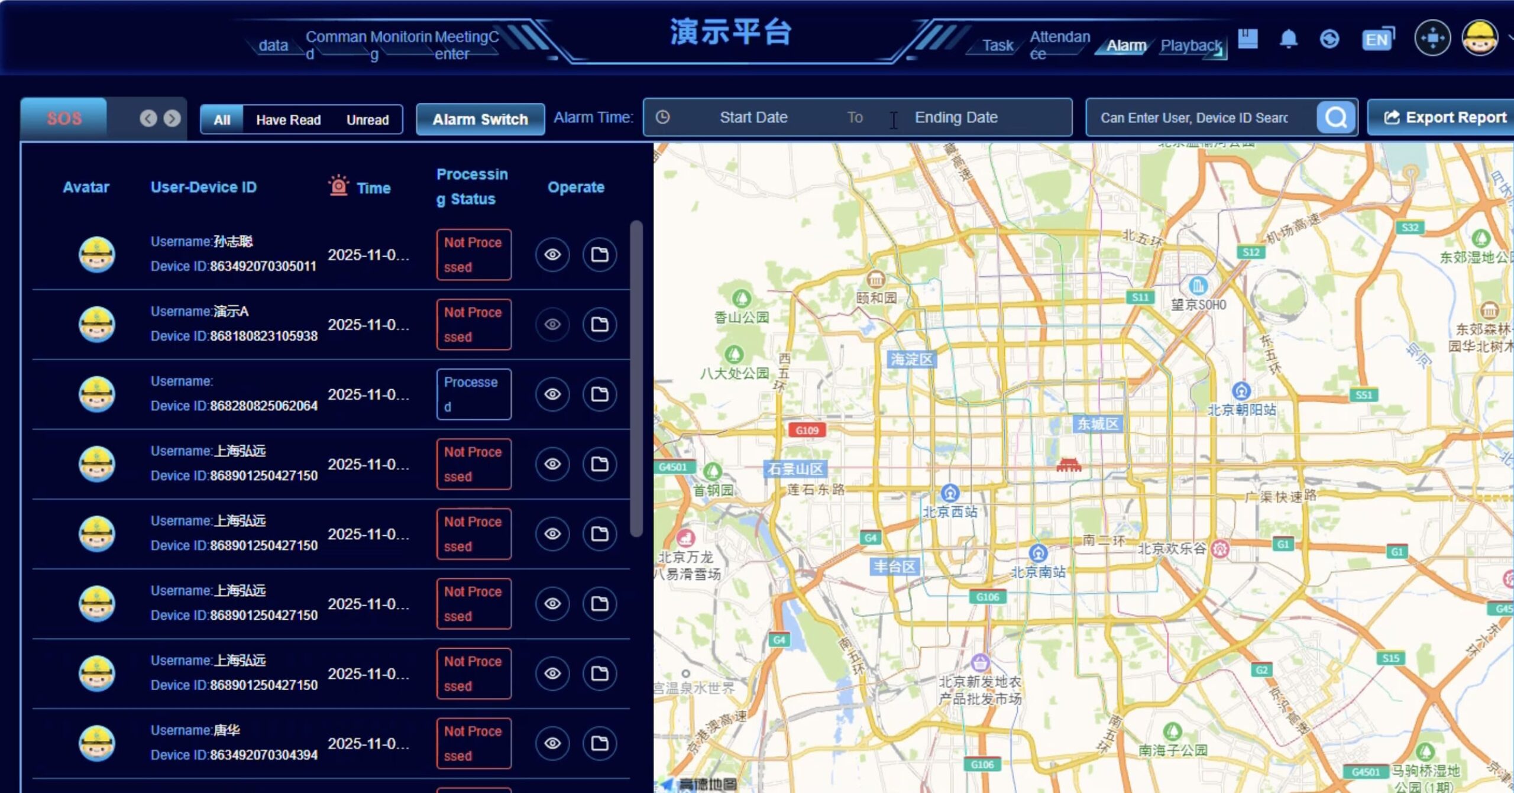
Task: Click the previous arrow beside SOS tab
Action: click(148, 119)
